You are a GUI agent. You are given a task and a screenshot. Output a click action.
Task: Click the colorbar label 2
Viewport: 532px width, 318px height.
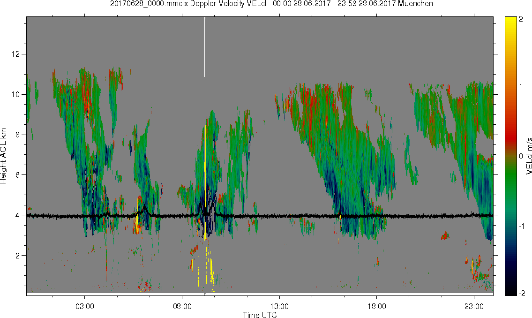tap(521, 19)
